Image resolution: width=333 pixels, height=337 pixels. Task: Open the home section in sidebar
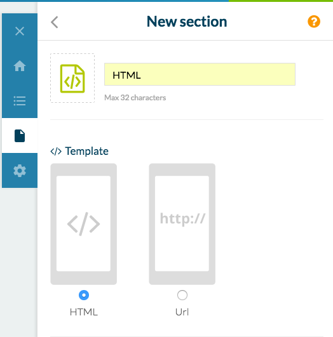[20, 66]
